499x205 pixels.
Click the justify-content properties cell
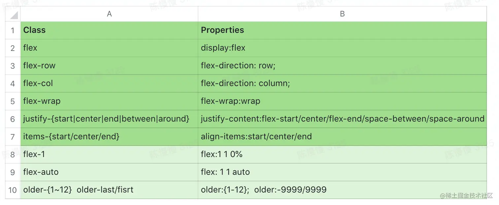pos(342,119)
